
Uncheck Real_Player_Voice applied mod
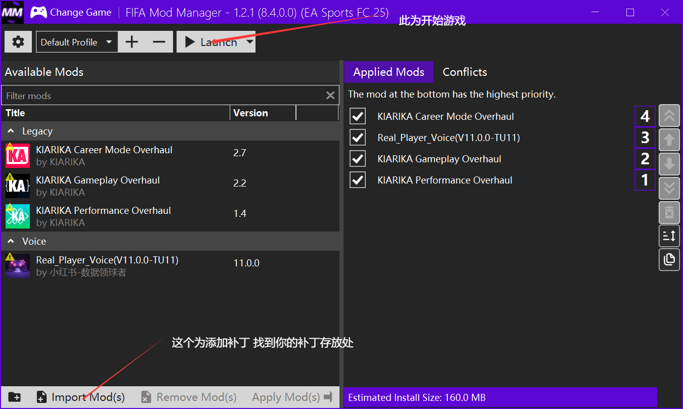[x=358, y=138]
